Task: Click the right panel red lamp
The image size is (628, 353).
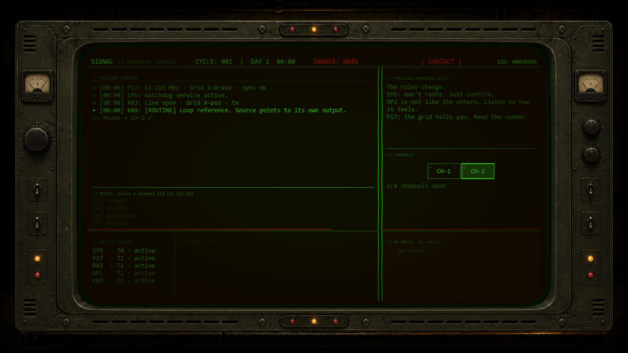Action: click(x=590, y=275)
